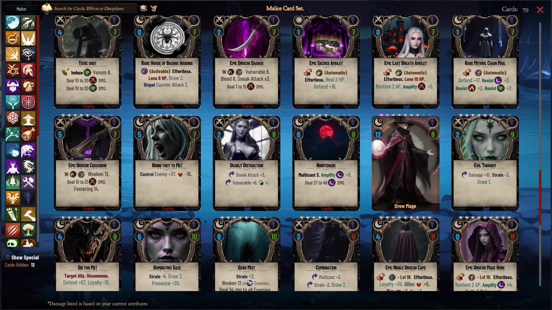Screen dimensions: 552x310
Task: Pick the beer mug discipline icon
Action: tap(28, 86)
